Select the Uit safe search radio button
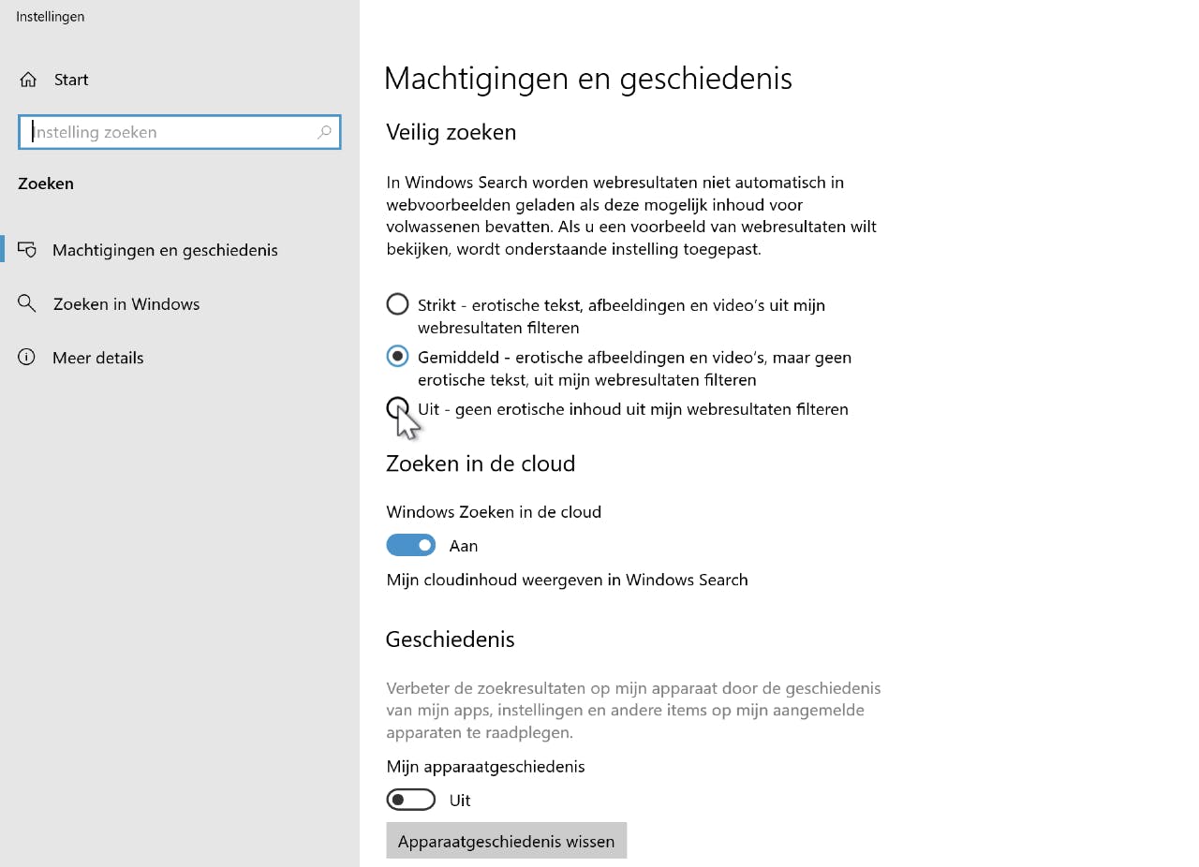 coord(398,408)
